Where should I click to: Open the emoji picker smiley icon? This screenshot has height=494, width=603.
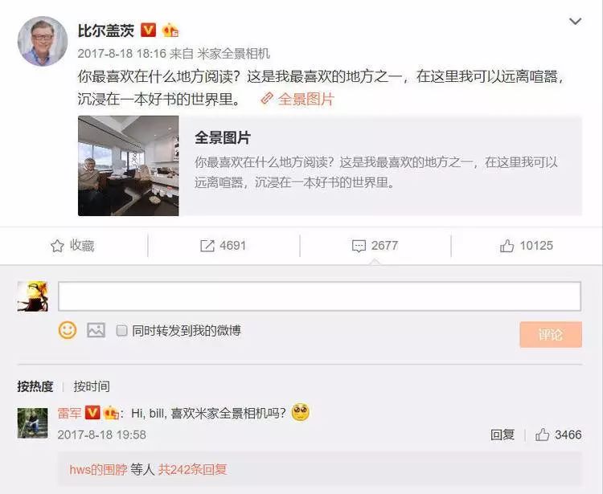tap(68, 330)
